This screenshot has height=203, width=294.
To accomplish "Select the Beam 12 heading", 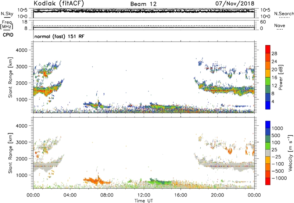I will click(143, 4).
